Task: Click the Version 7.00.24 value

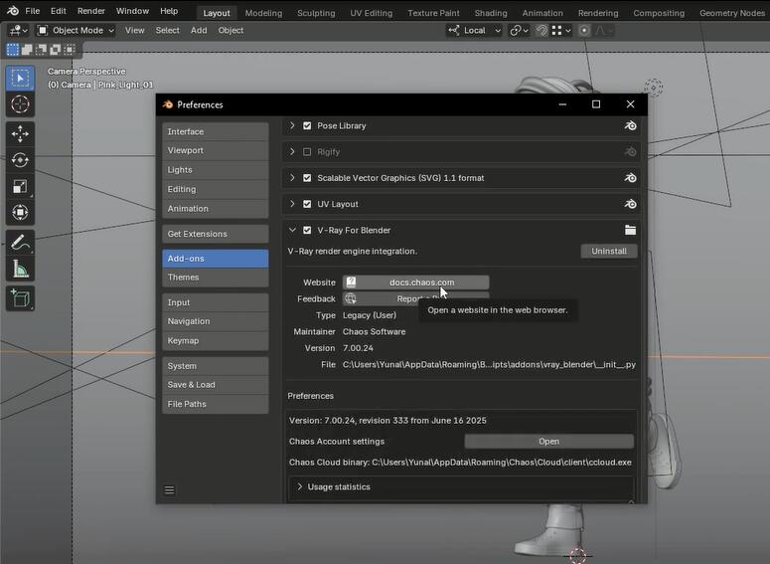Action: click(x=358, y=348)
